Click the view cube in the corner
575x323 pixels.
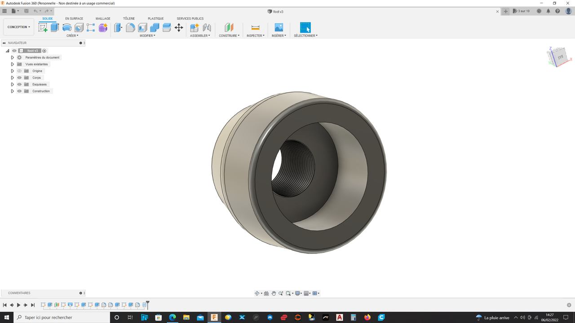pos(558,57)
